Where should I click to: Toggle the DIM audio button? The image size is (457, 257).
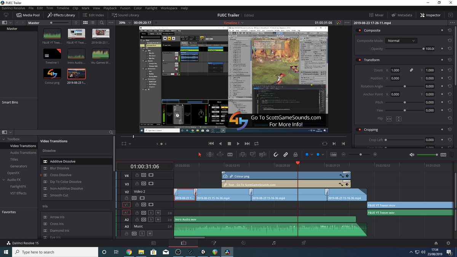pos(443,155)
